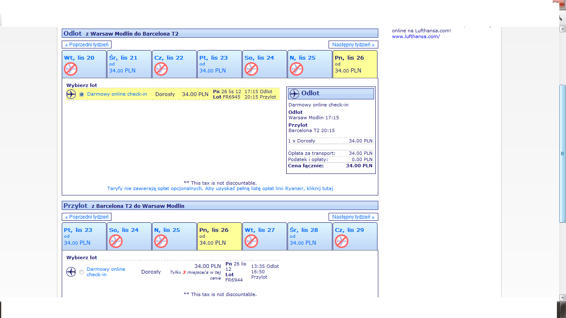
Task: Click the no-flights icon on outbound Wt, lis 20
Action: click(x=71, y=69)
